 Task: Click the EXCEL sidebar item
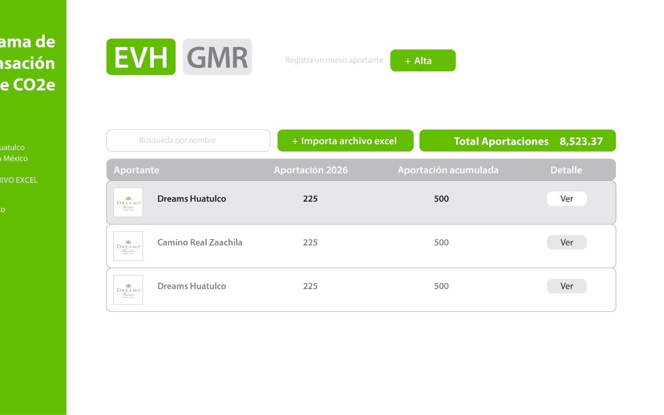(19, 180)
